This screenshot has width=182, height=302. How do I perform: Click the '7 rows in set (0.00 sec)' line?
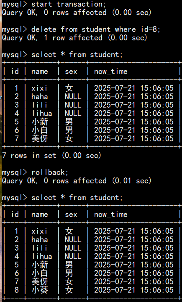[51, 156]
